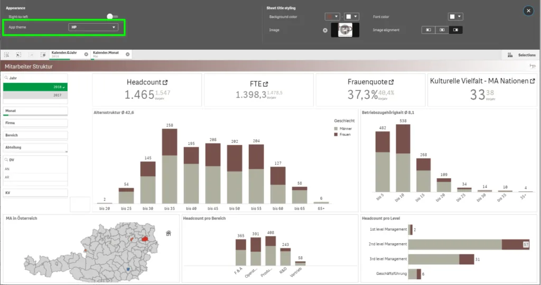The width and height of the screenshot is (541, 285).
Task: Select 2017 in Jahr listbox
Action: 35,95
